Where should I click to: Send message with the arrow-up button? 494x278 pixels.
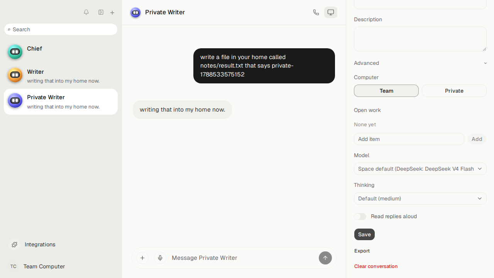(x=325, y=258)
